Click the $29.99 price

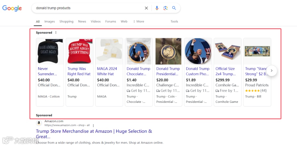(x=251, y=80)
